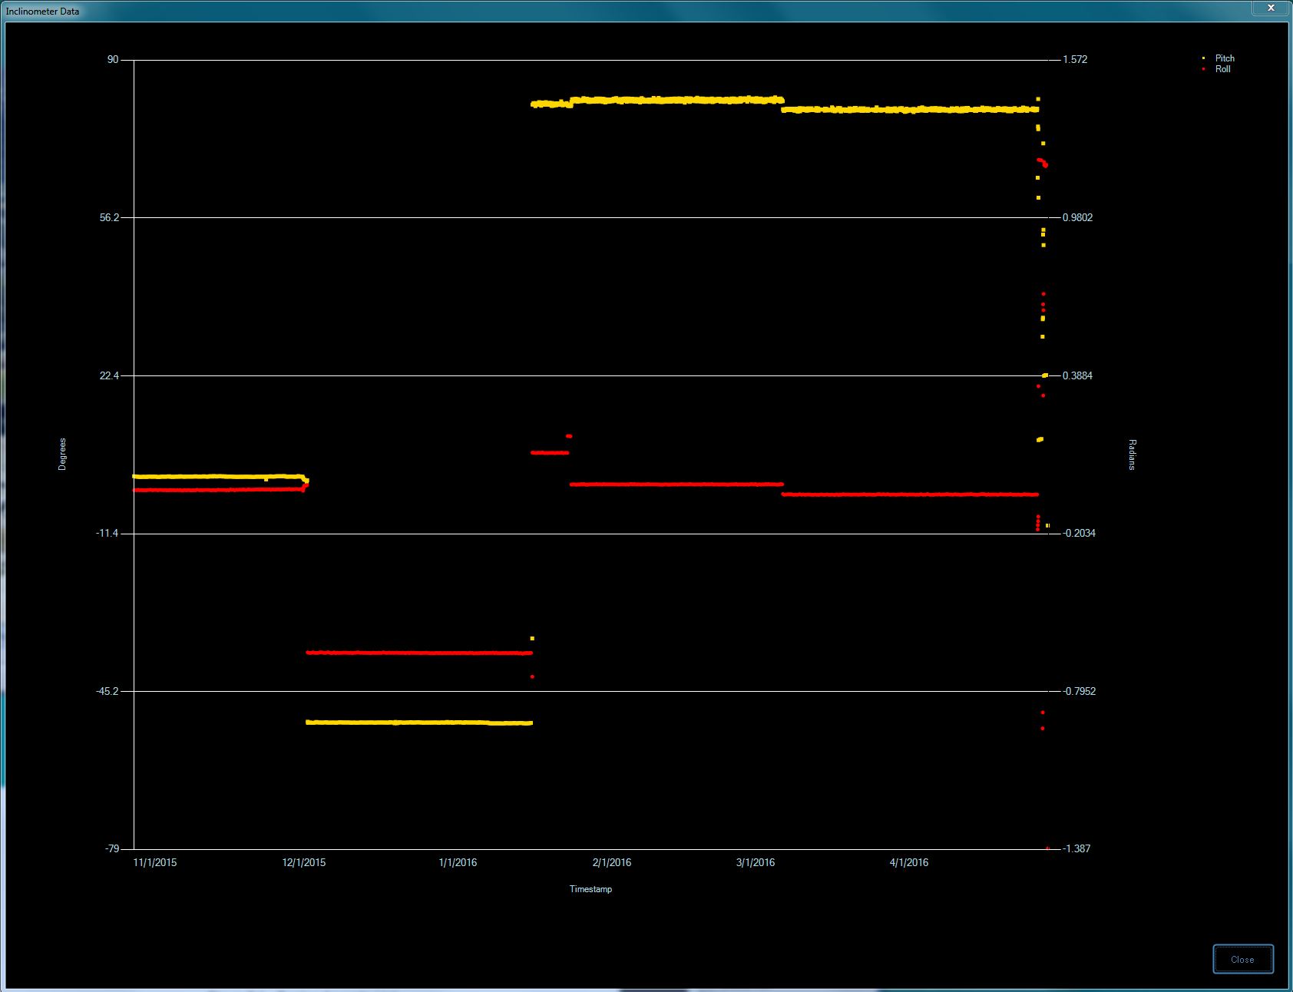Click the Close button

point(1242,959)
